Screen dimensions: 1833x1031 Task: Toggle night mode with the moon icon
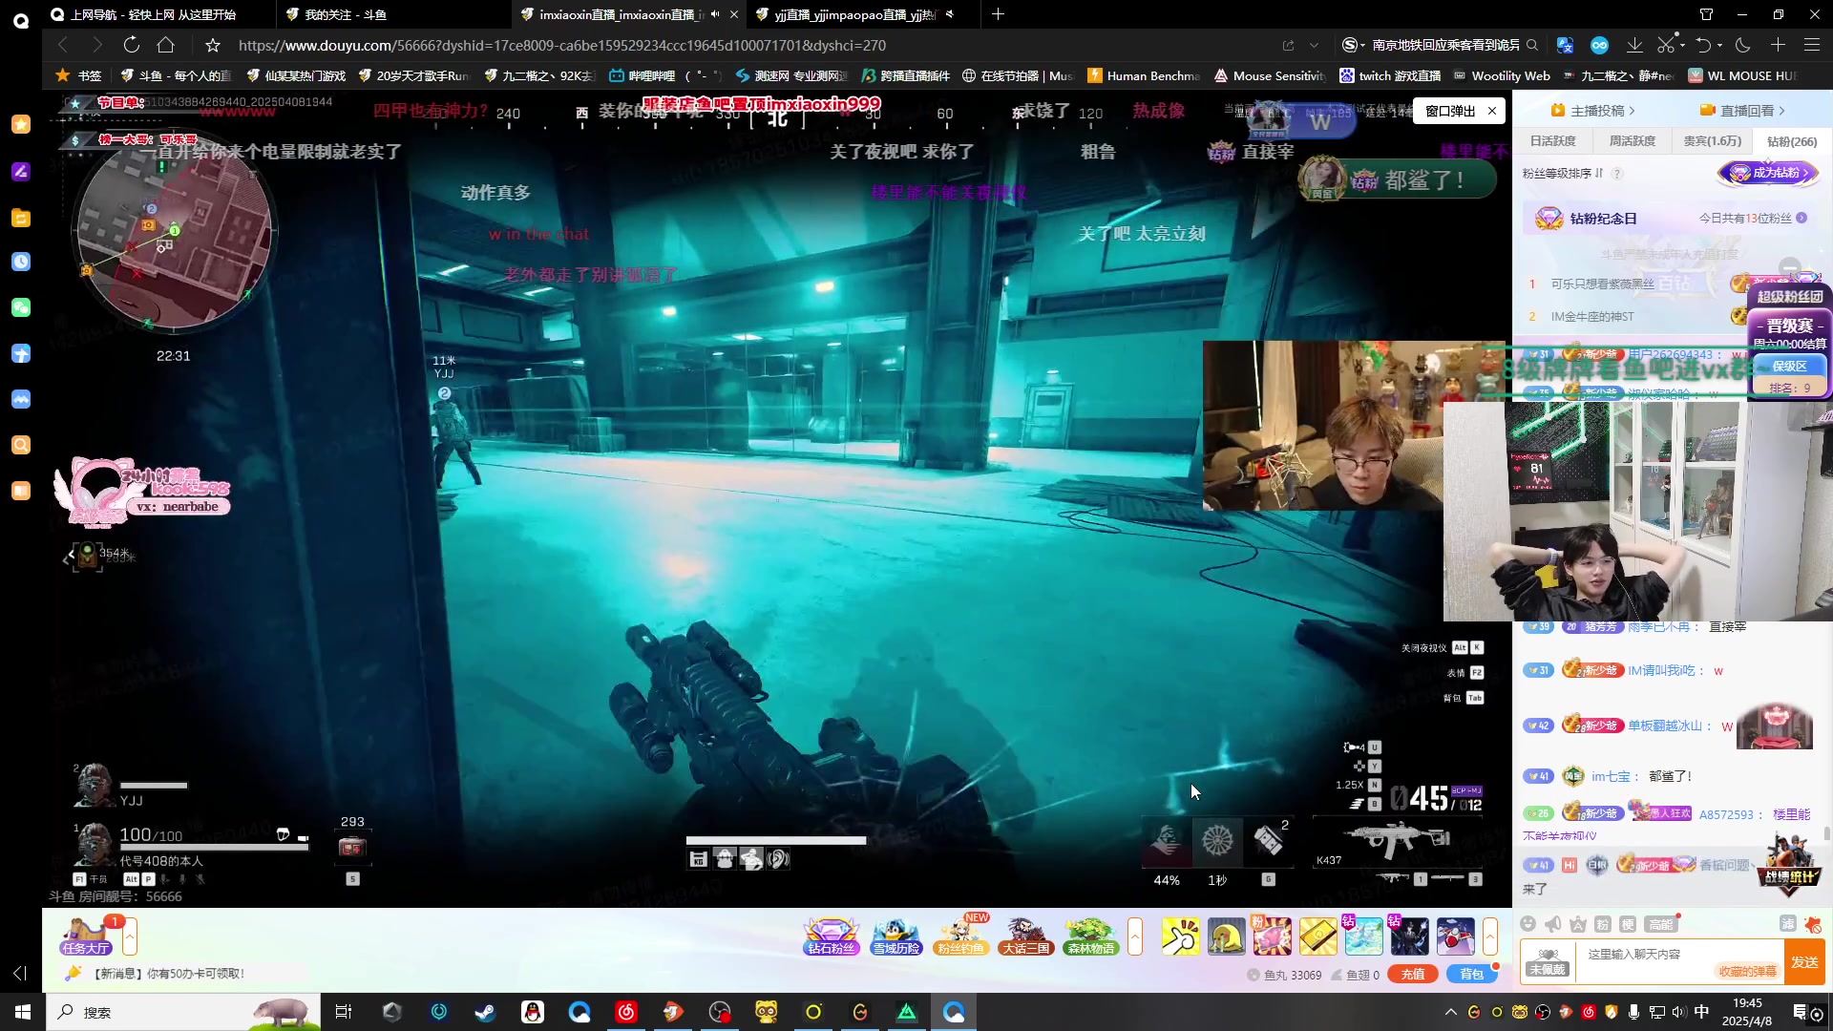(x=1743, y=45)
